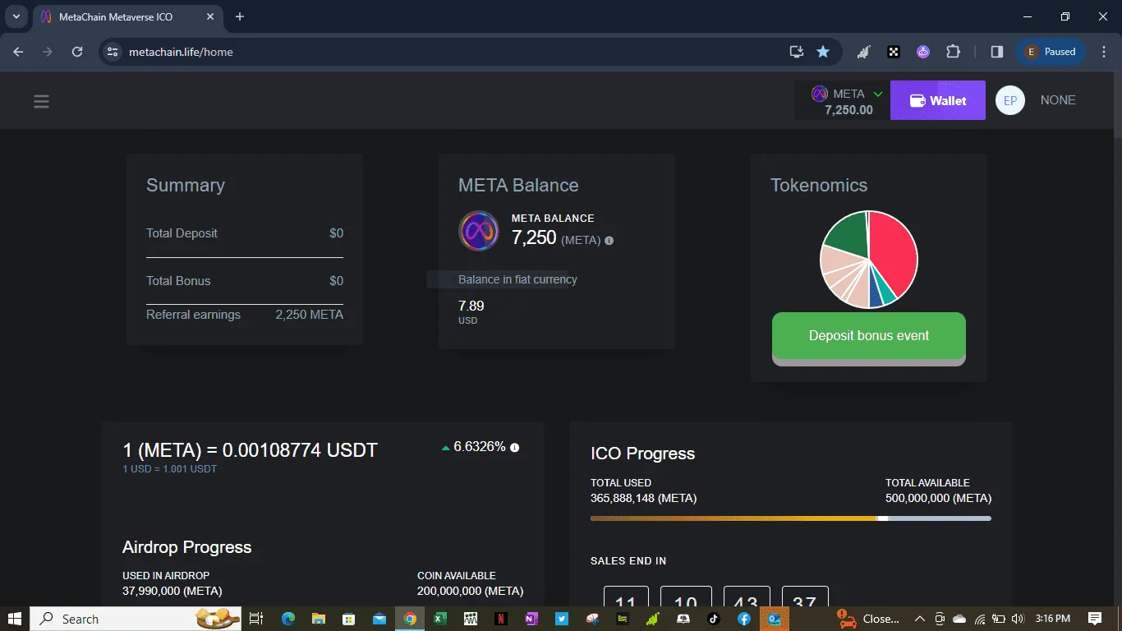Click the green up arrow beside 6.6326%
Viewport: 1122px width, 631px height.
click(x=446, y=448)
